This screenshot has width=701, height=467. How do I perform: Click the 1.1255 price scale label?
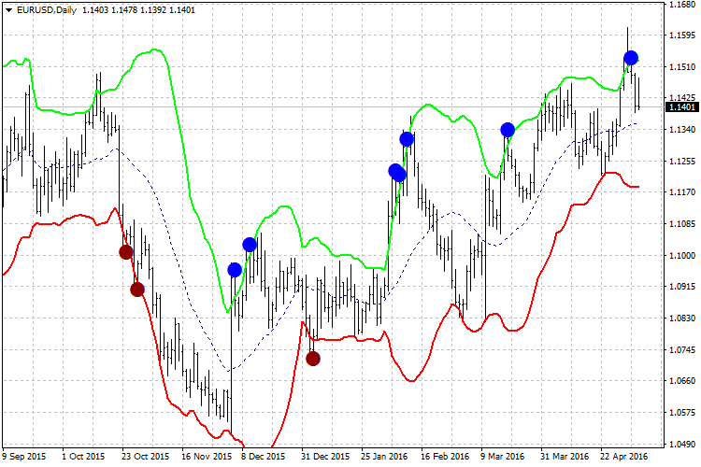click(682, 161)
